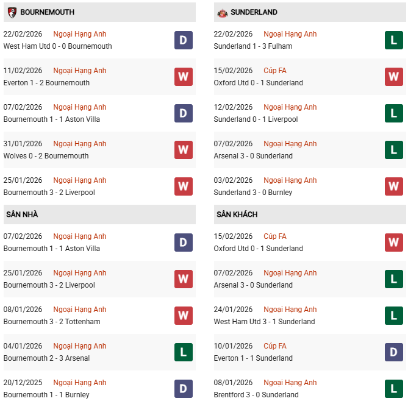Click the L badge for Brentford 3-0 Sunderland
This screenshot has width=408, height=404.
(394, 389)
